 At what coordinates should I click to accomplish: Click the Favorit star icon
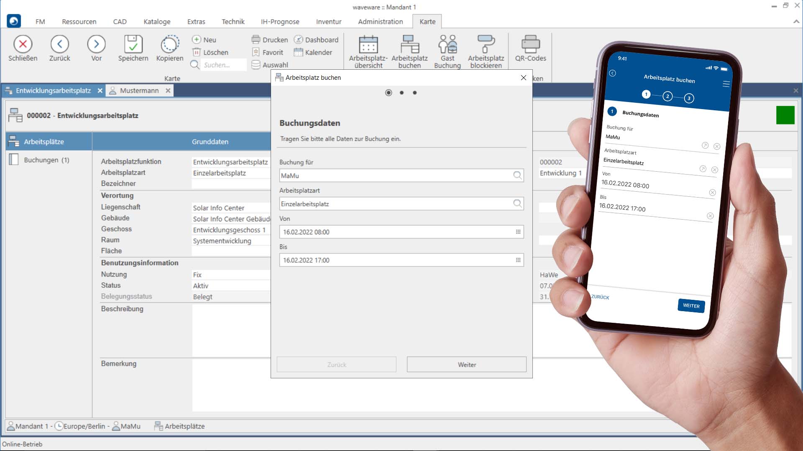coord(256,52)
